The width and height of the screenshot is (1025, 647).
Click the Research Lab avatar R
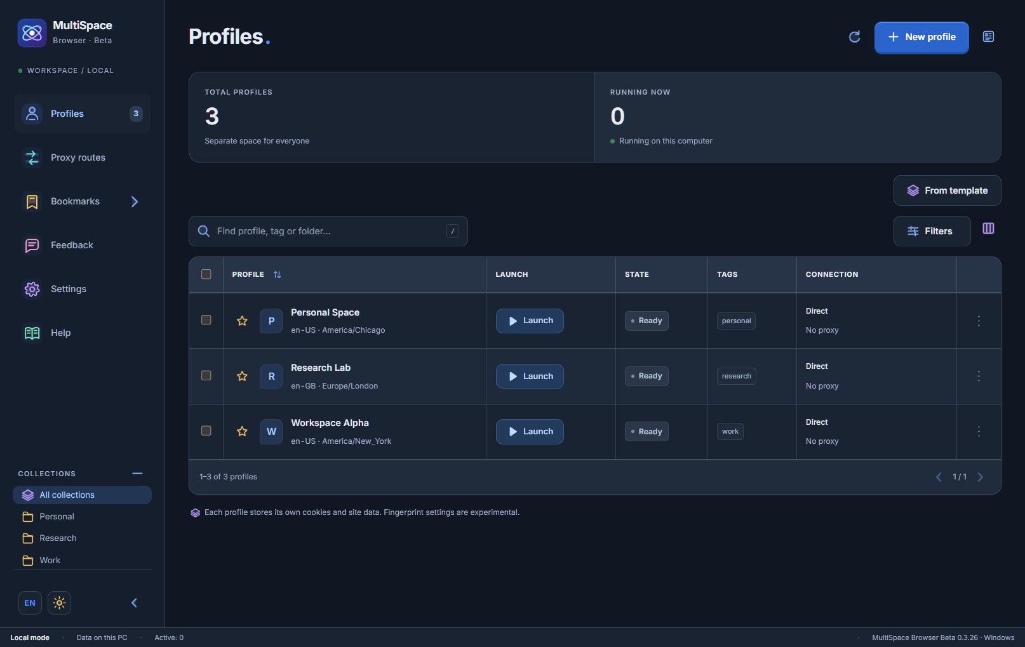tap(271, 376)
